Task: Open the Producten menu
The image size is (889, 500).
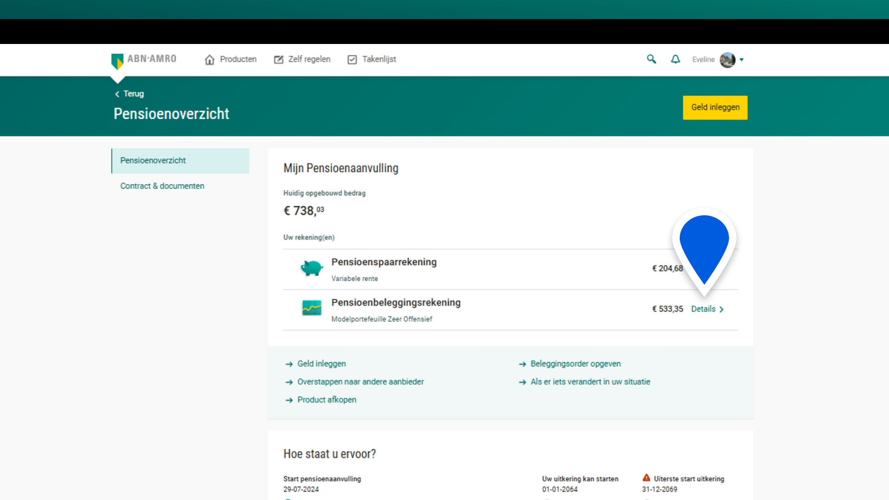Action: pos(231,59)
